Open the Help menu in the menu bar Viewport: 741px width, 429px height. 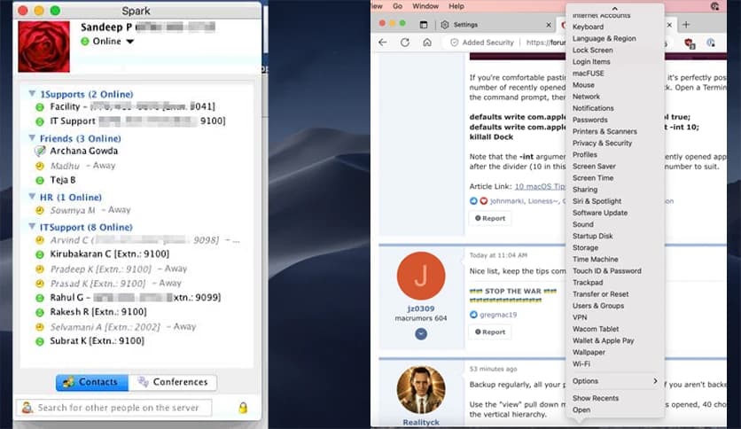click(456, 6)
